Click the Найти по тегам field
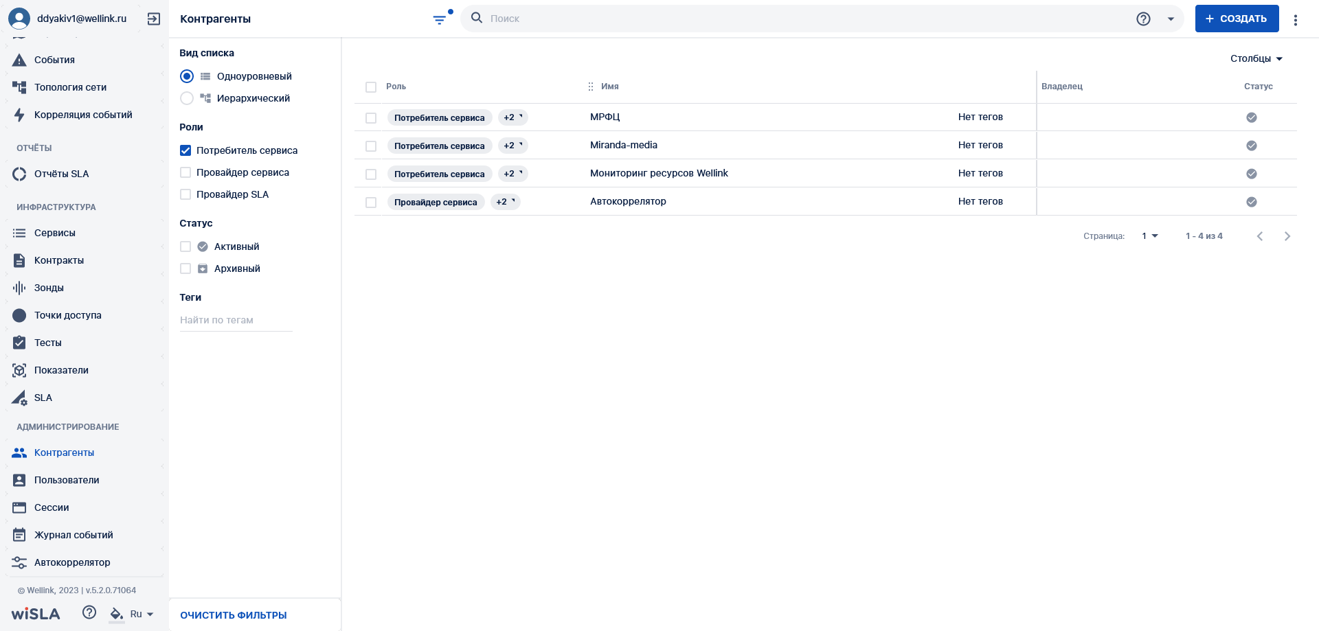1319x631 pixels. [236, 320]
